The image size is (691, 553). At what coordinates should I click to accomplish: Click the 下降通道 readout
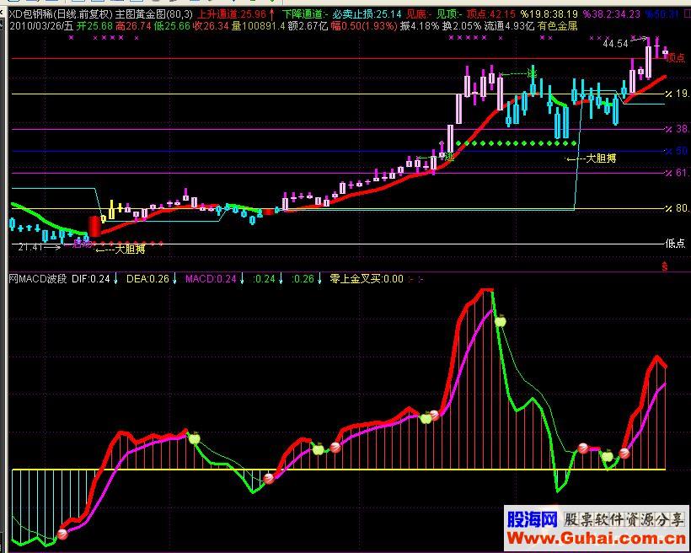[x=304, y=14]
